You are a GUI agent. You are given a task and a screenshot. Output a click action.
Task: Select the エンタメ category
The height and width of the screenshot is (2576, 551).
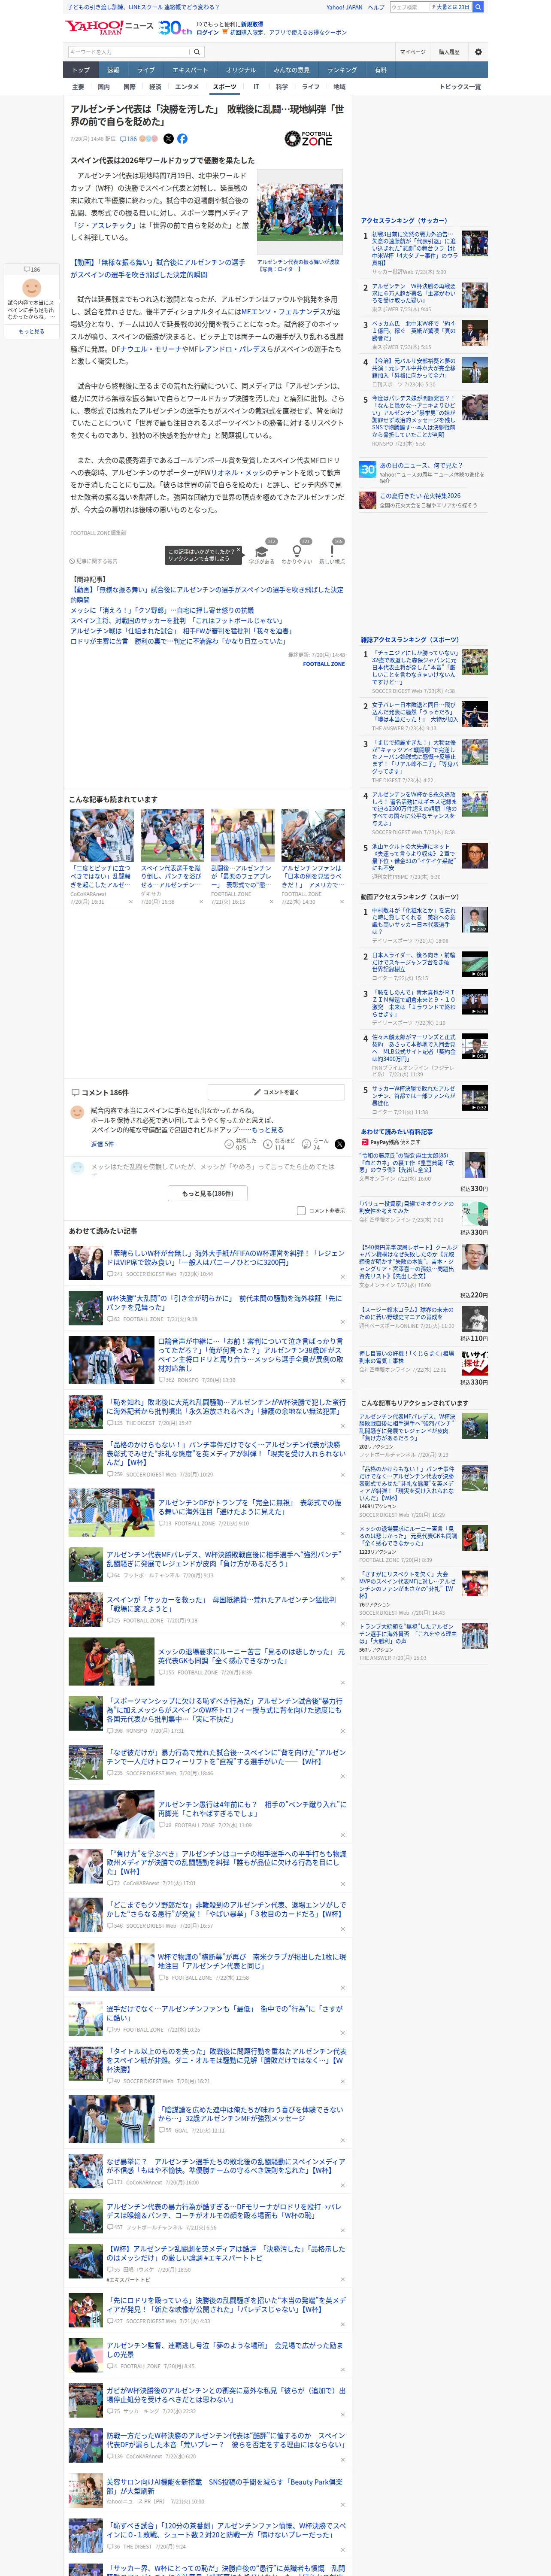[x=187, y=87]
